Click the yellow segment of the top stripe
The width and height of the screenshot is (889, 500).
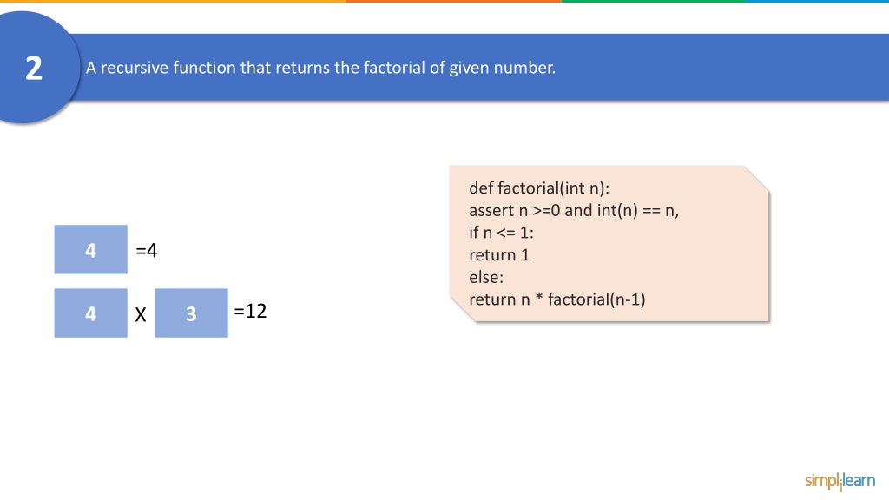click(x=173, y=1)
